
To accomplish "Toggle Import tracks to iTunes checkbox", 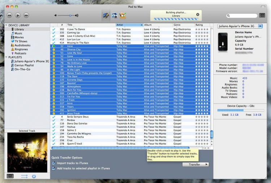I will click(x=53, y=163).
